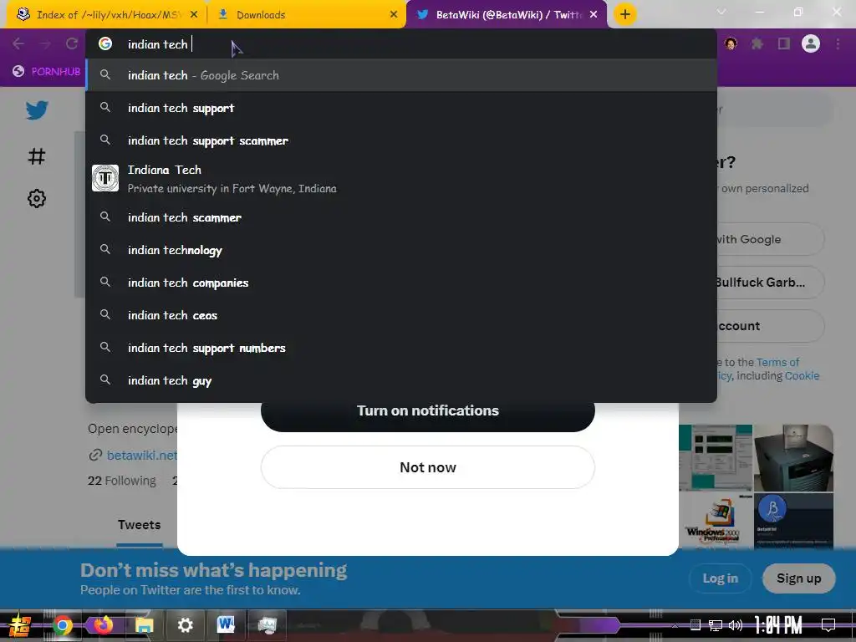This screenshot has height=642, width=856.
Task: Close the Index of /~lily tab
Action: [x=194, y=15]
